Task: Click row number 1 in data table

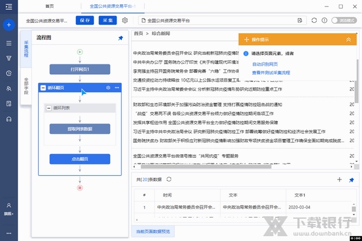Action: point(144,207)
